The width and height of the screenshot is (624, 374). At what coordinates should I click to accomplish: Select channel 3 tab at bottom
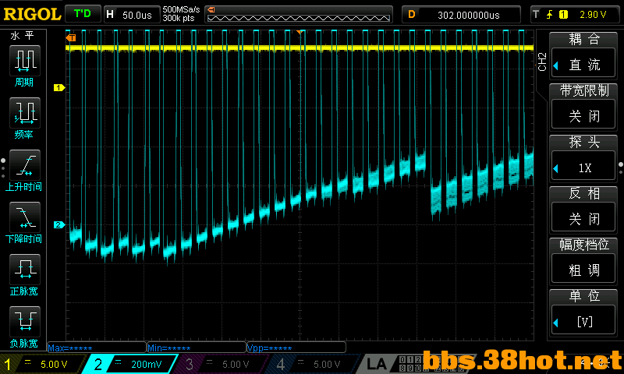click(221, 364)
